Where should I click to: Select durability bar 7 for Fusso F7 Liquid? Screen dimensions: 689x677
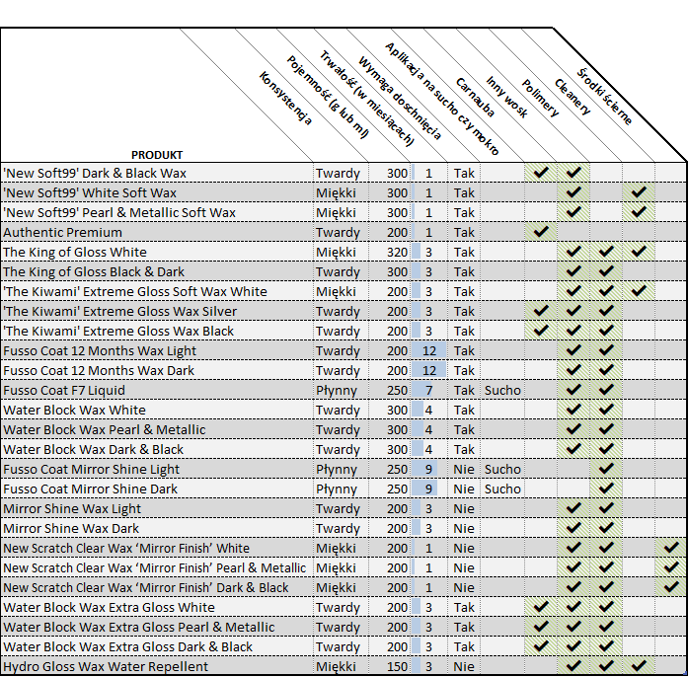pos(428,390)
